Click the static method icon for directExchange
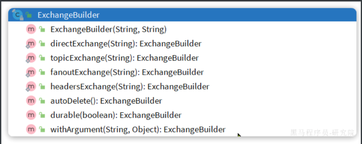This screenshot has height=144, width=362. pos(31,44)
